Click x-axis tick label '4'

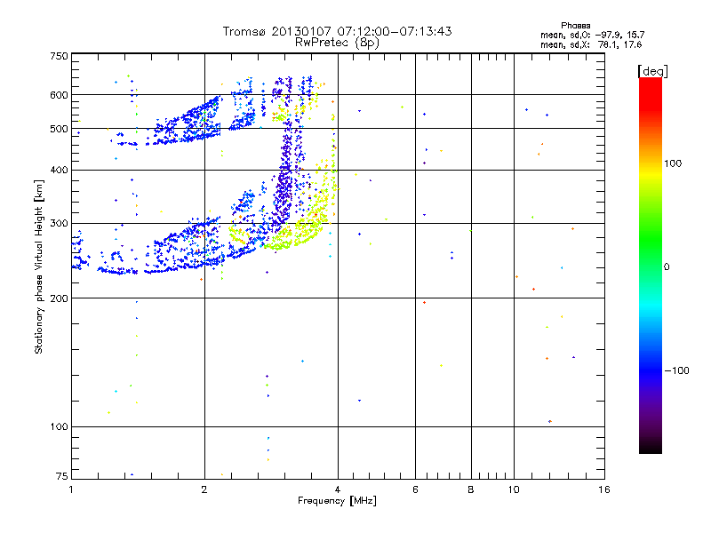(x=338, y=489)
